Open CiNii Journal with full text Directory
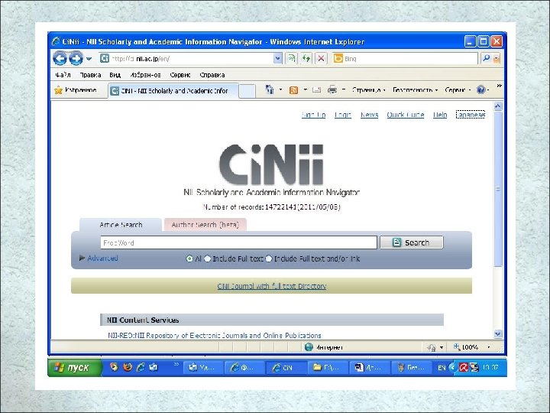The width and height of the screenshot is (550, 413). 272,286
